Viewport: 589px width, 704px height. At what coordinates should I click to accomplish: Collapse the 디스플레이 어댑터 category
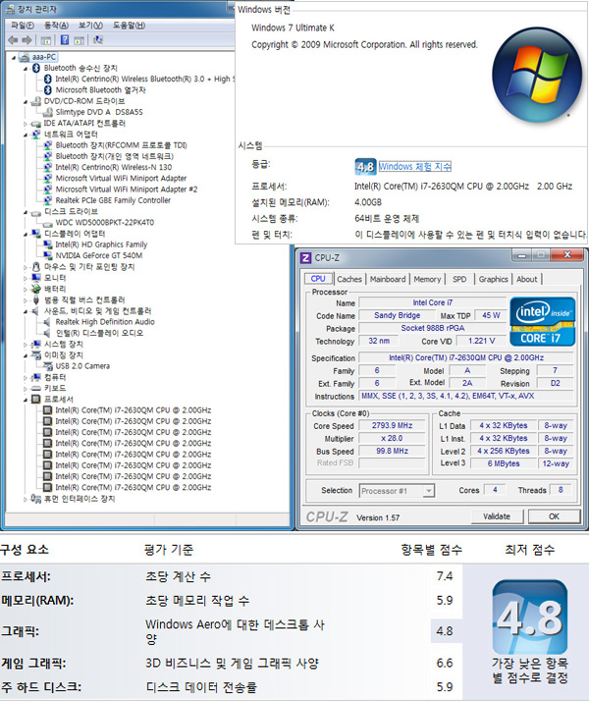(x=26, y=234)
